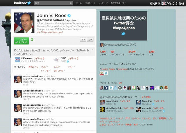Click the bird icon in #hope4japan banner
Viewport: 186px width, 133px height.
coord(123,34)
